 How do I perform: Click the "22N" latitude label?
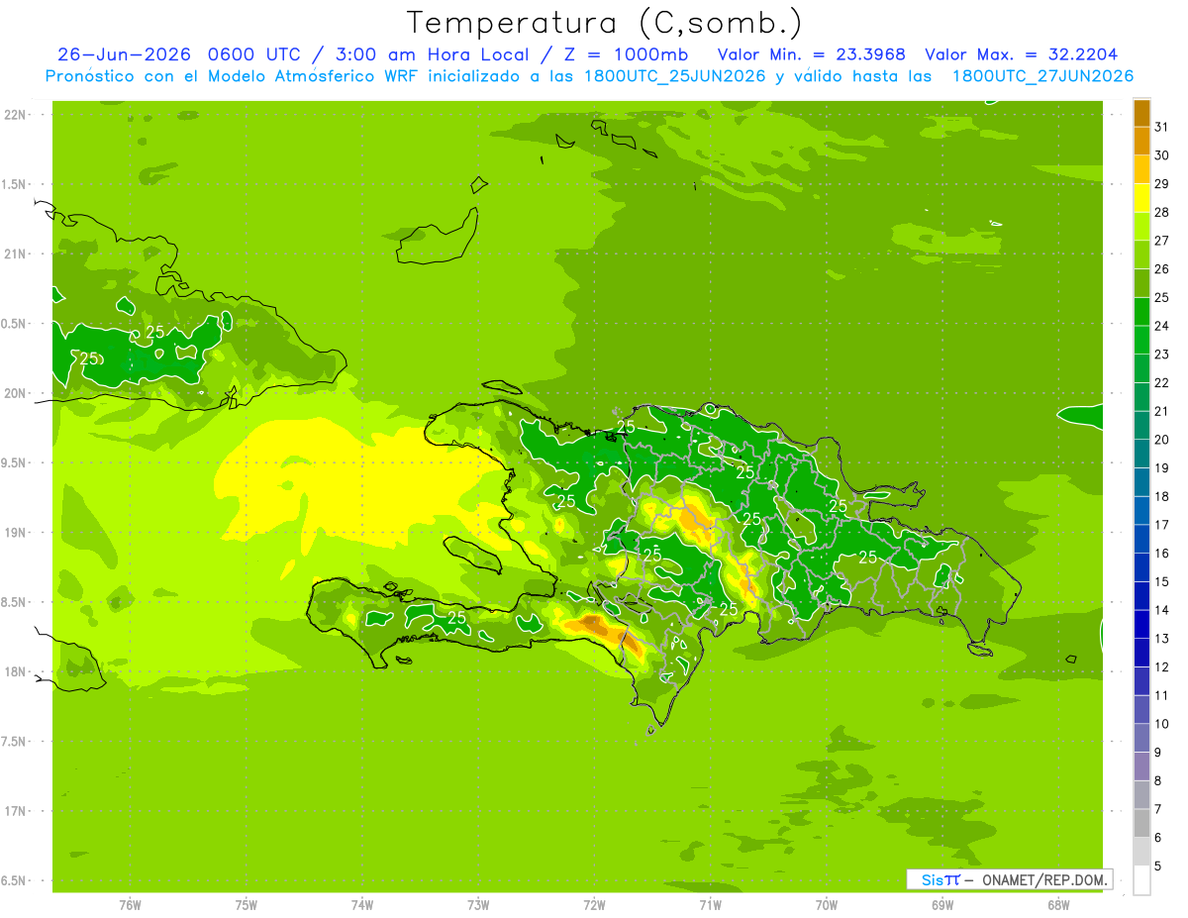coord(17,114)
